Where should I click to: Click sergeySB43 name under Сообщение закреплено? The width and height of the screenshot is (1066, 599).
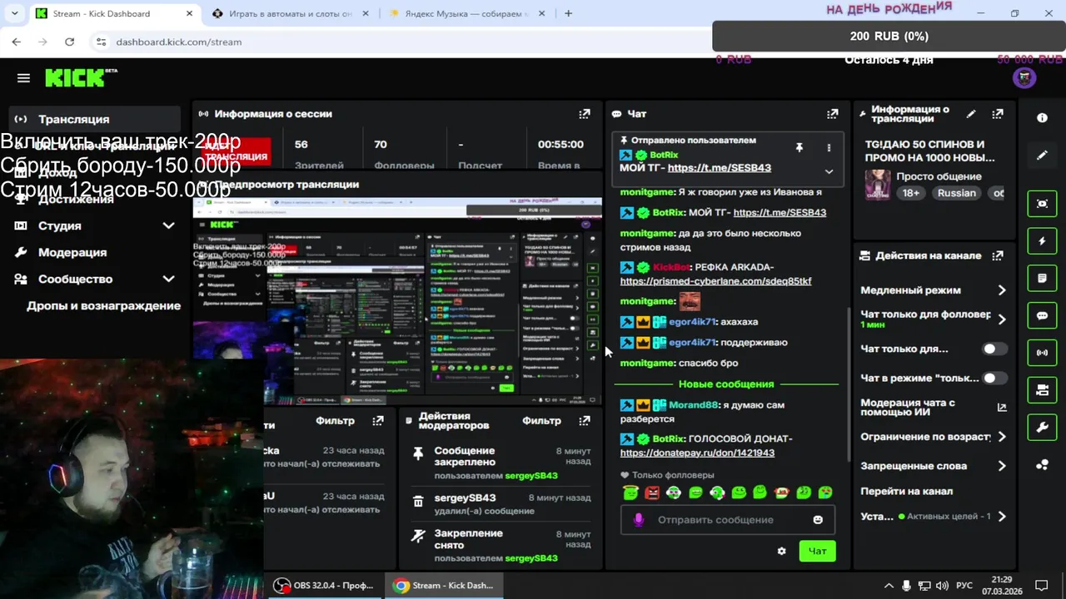pos(531,476)
